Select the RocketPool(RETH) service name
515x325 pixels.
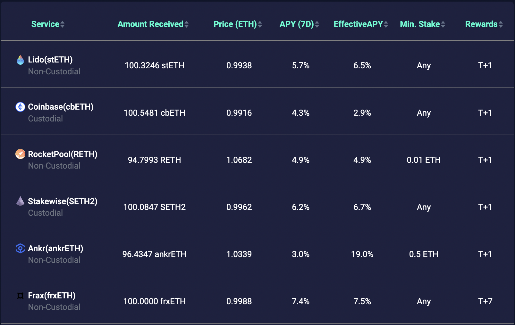(x=63, y=154)
